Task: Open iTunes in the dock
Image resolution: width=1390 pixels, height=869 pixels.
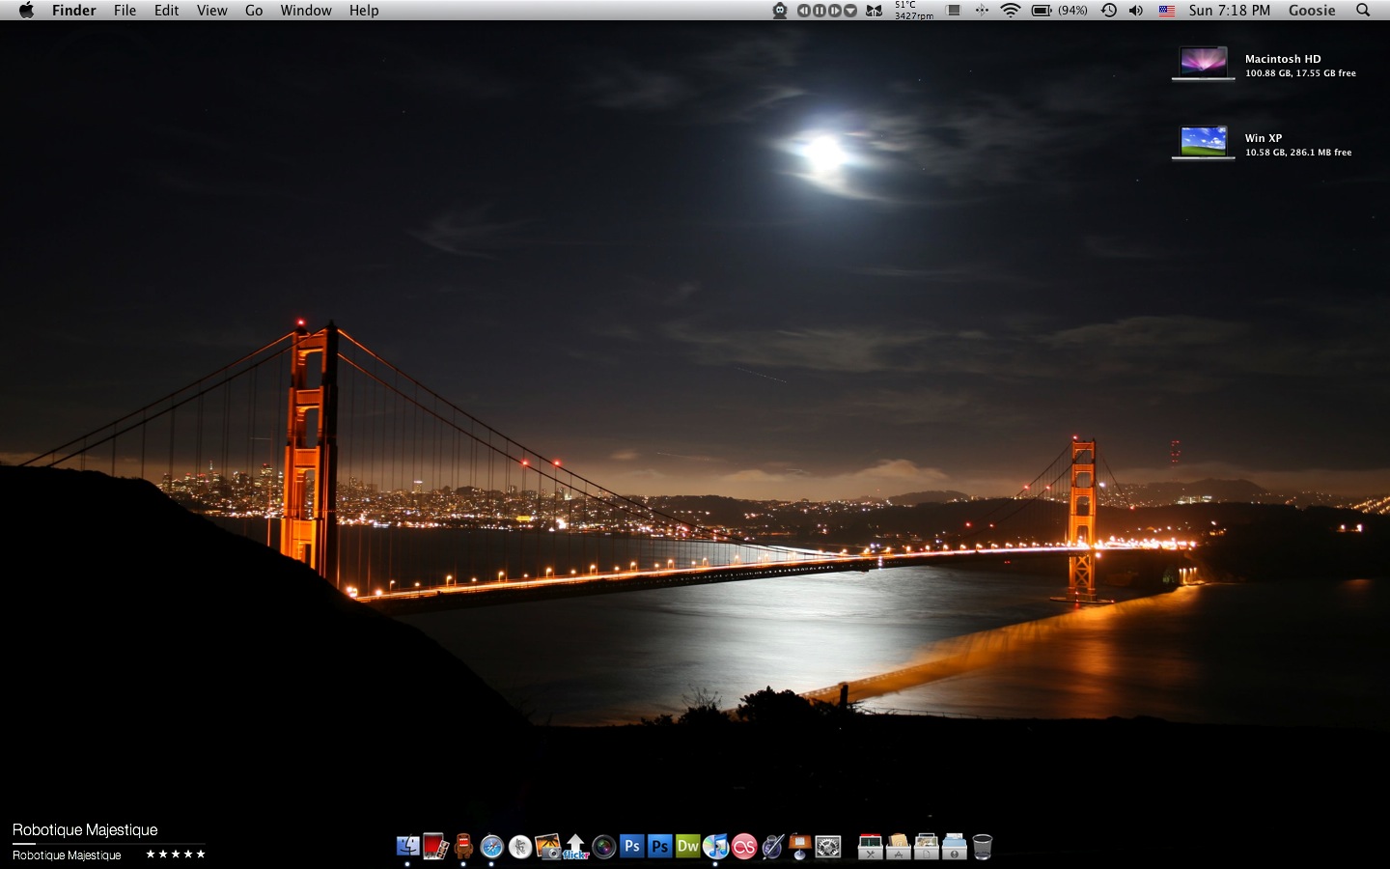Action: 715,847
